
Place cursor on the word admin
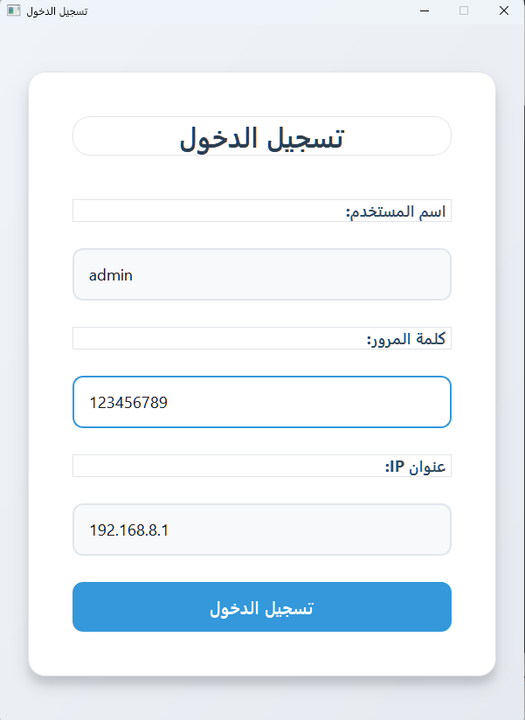(111, 275)
